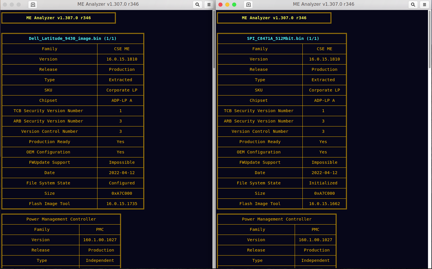432x269 pixels.
Task: Click the Power Management Controller heading, left window
Action: tap(61, 219)
